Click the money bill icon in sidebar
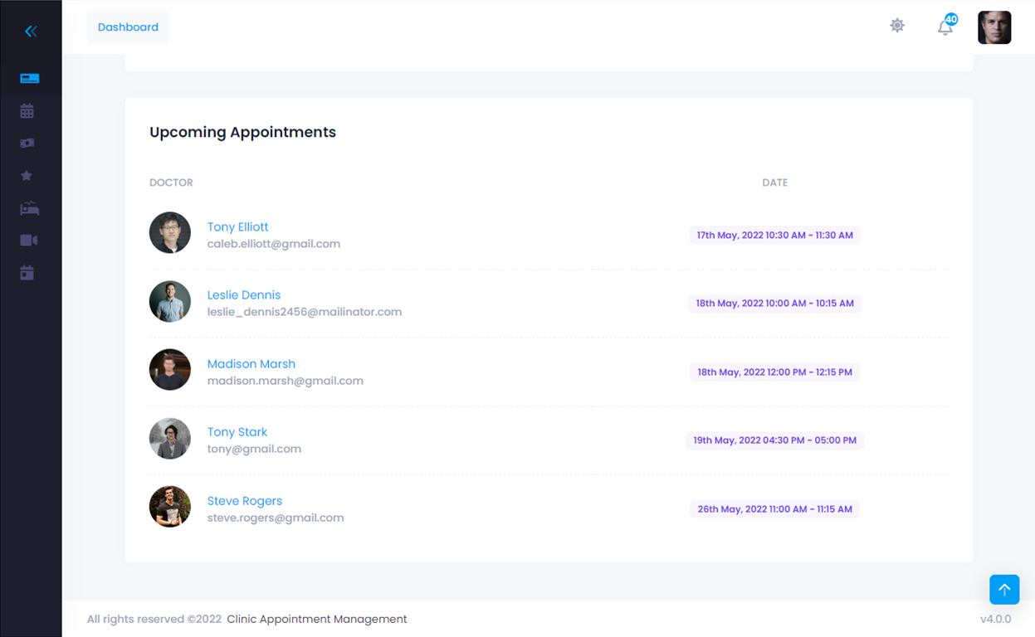The image size is (1035, 637). pyautogui.click(x=27, y=143)
